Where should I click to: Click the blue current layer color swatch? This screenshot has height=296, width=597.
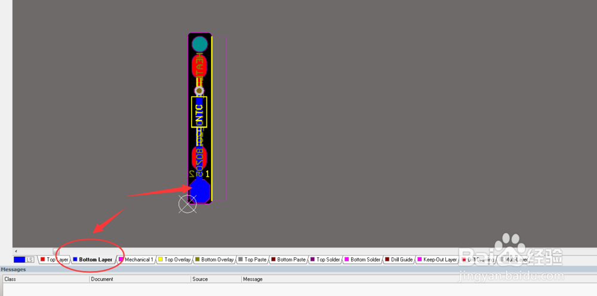[19, 260]
